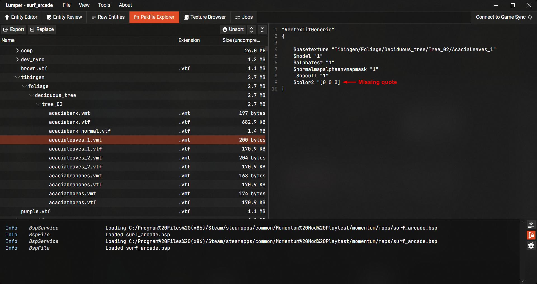Screen dimensions: 537x284
Task: Click the collapse all folders icon
Action: coord(262,30)
